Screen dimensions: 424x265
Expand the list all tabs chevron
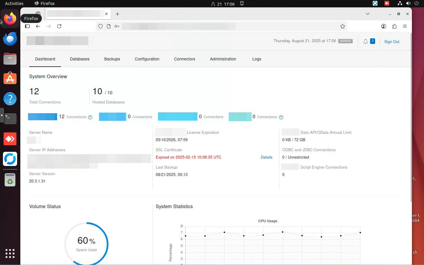coord(367,14)
